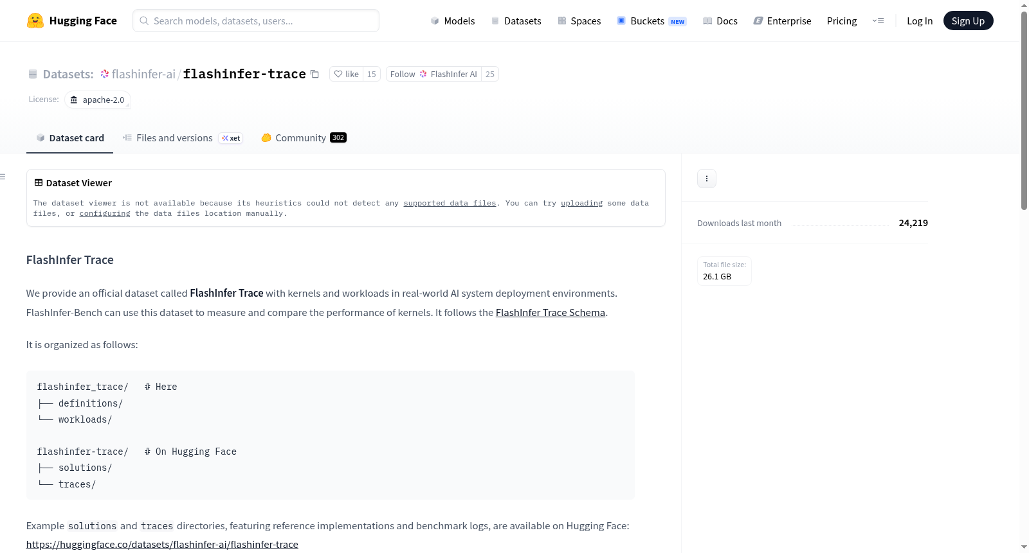Click the search magnifier icon
The height and width of the screenshot is (553, 1029).
click(144, 21)
